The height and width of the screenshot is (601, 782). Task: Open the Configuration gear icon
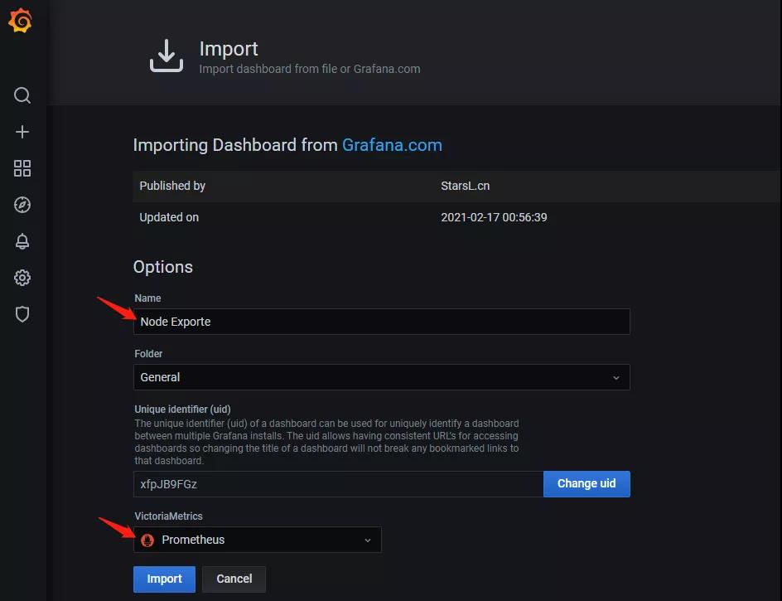coord(22,278)
